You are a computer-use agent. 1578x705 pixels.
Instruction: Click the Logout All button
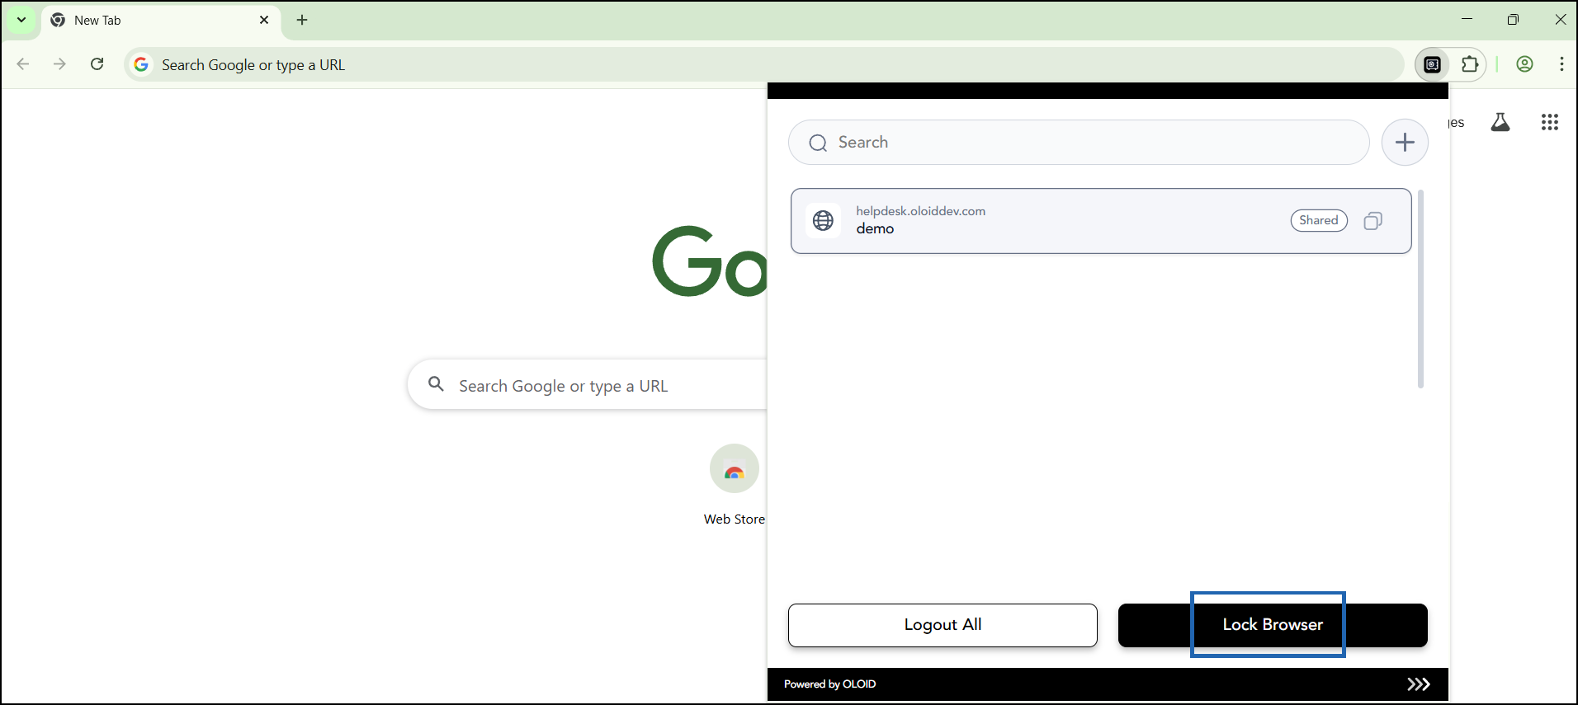point(943,625)
